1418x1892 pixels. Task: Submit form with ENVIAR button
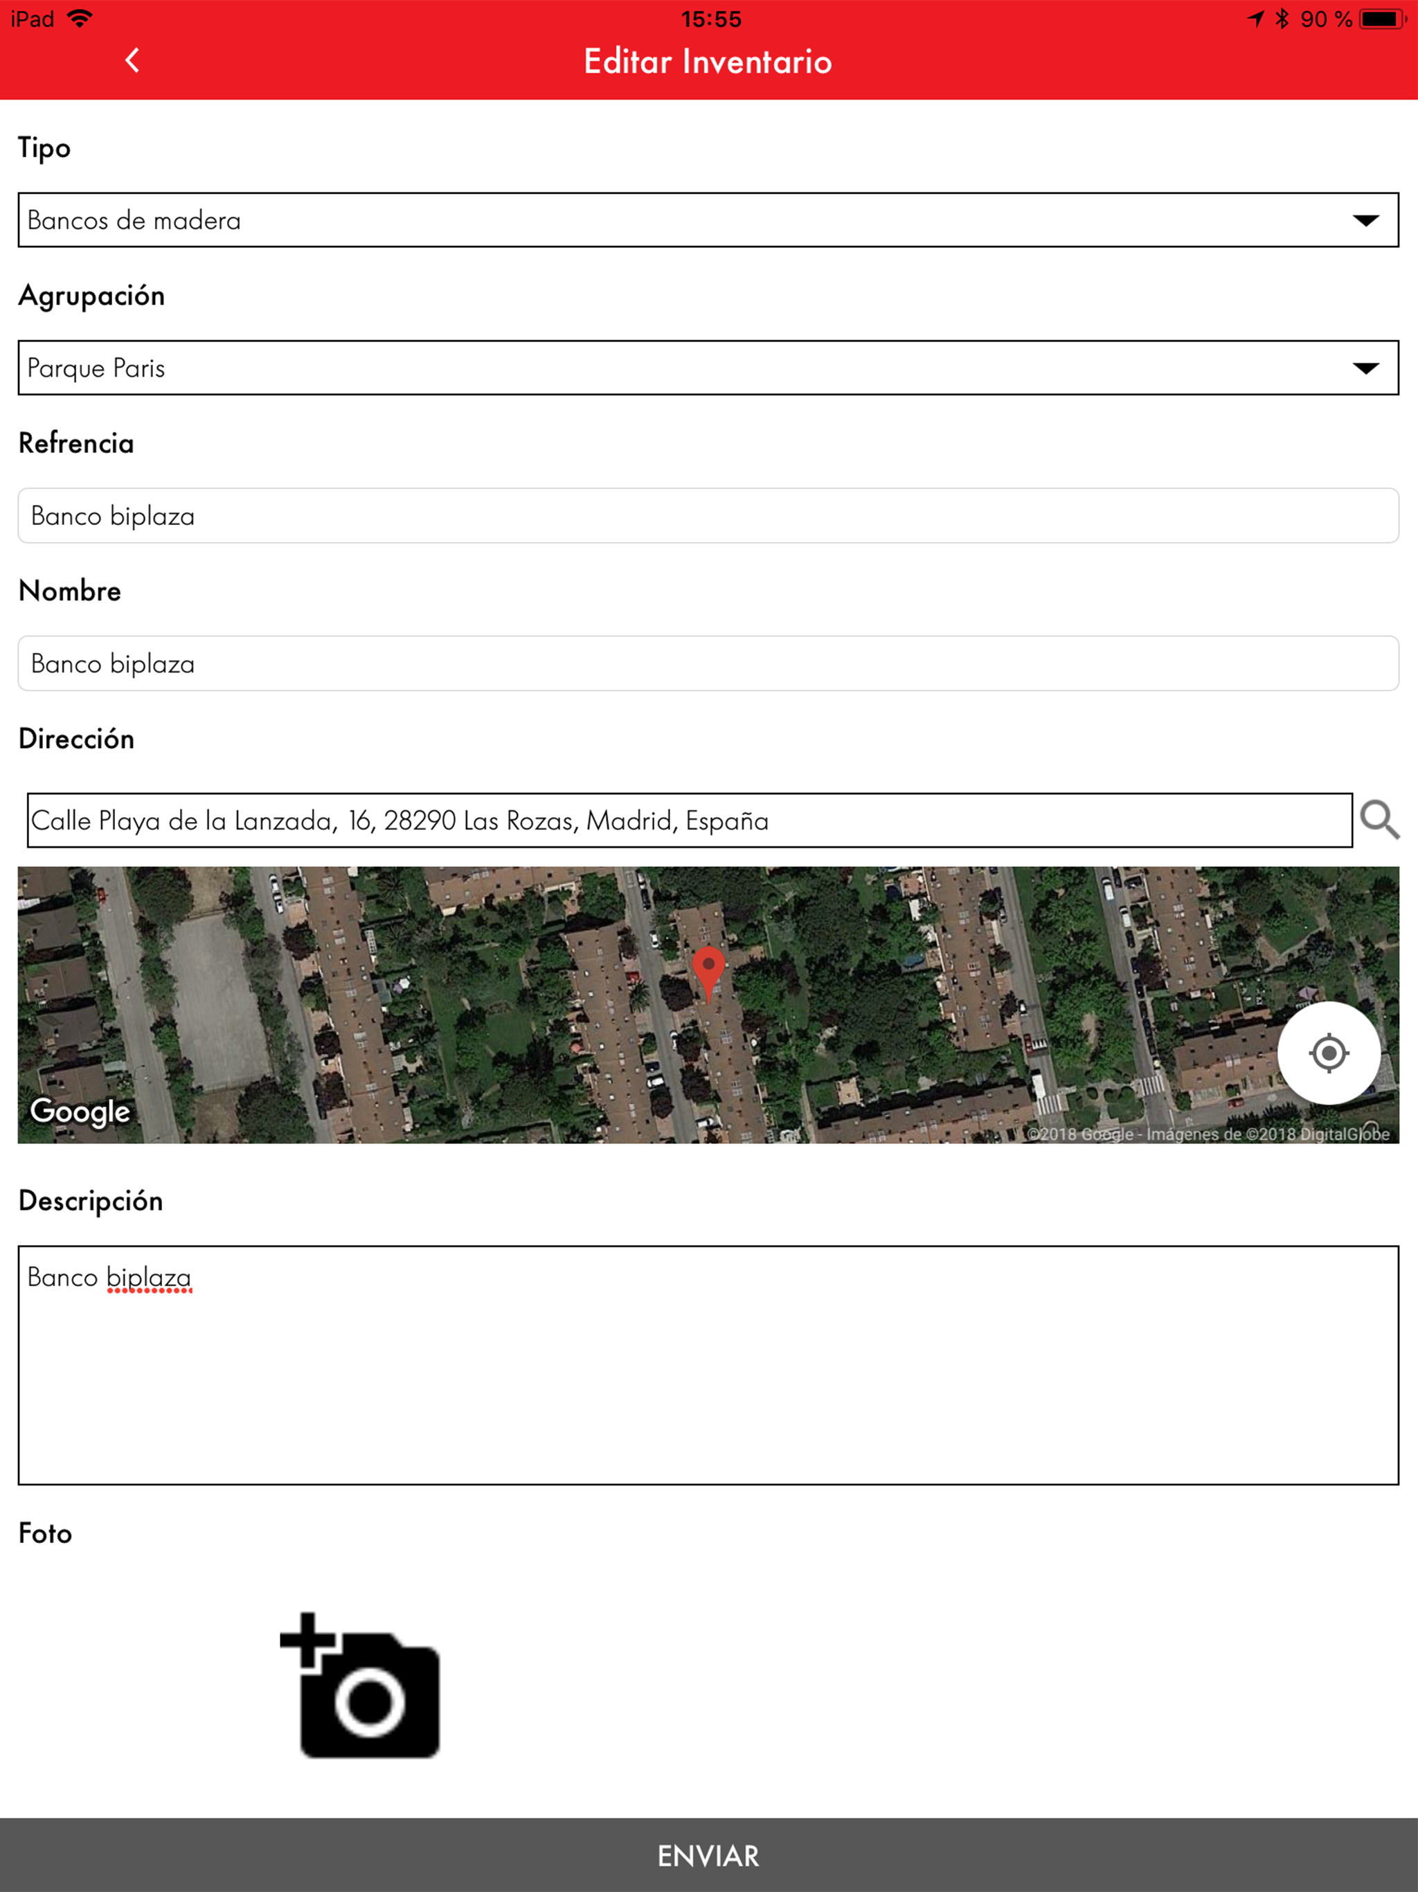tap(709, 1855)
